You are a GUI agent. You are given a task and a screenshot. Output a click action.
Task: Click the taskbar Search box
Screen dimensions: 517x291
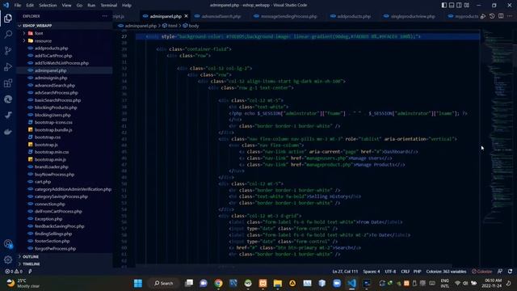163,283
